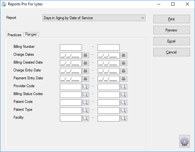Open calendar for Charge Dates start field
The height and width of the screenshot is (152, 195).
[85, 55]
